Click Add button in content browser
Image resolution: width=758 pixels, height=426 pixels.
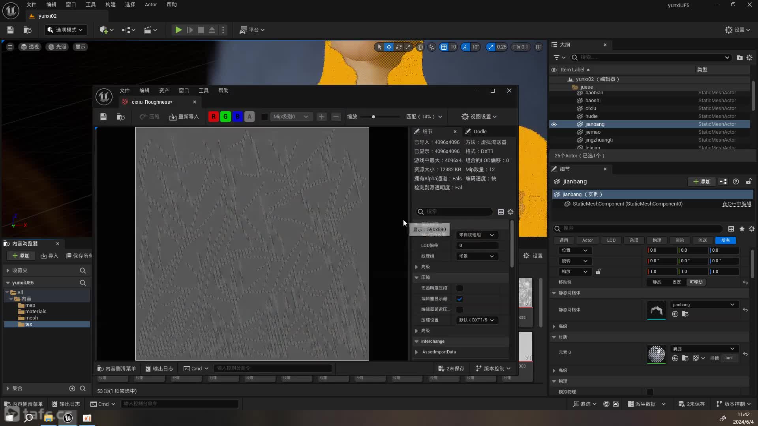tap(21, 256)
